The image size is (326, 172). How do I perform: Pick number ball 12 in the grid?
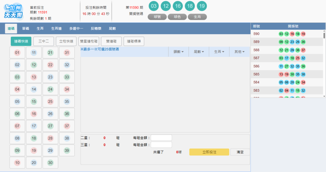pos(34,65)
